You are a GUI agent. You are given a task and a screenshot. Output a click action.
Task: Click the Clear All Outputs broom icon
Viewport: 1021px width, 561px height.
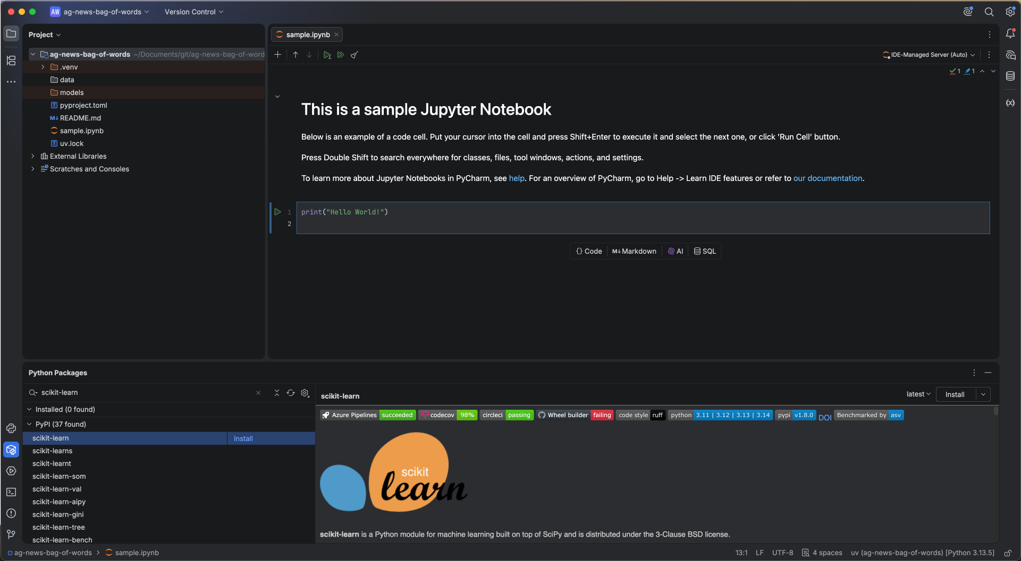pyautogui.click(x=355, y=55)
